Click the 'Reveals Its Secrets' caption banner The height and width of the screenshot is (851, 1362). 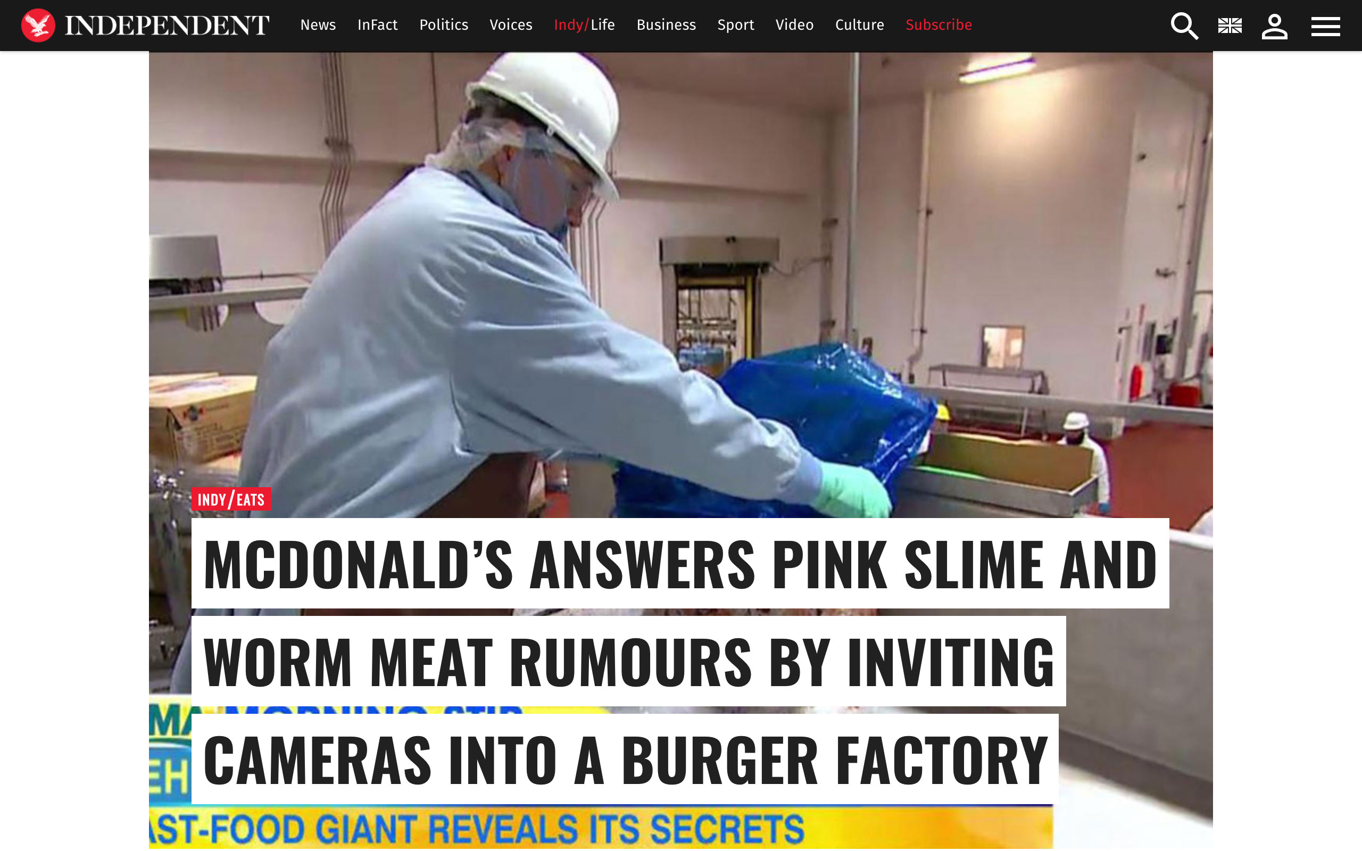(601, 829)
